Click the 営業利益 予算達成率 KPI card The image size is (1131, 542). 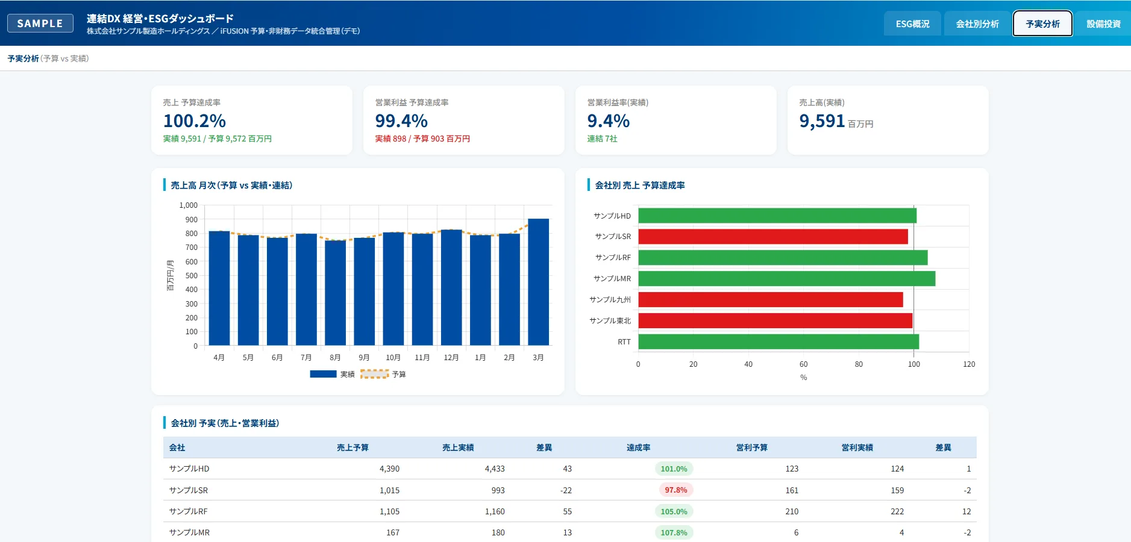[x=464, y=120]
